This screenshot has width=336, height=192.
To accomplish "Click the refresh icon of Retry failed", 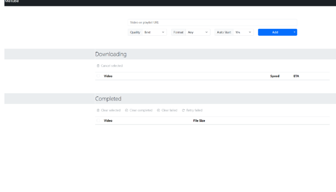I will point(183,110).
